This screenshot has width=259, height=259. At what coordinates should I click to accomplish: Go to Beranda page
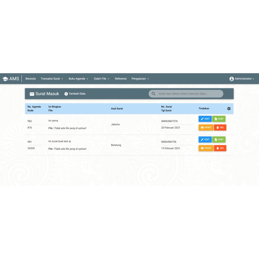tap(31, 79)
